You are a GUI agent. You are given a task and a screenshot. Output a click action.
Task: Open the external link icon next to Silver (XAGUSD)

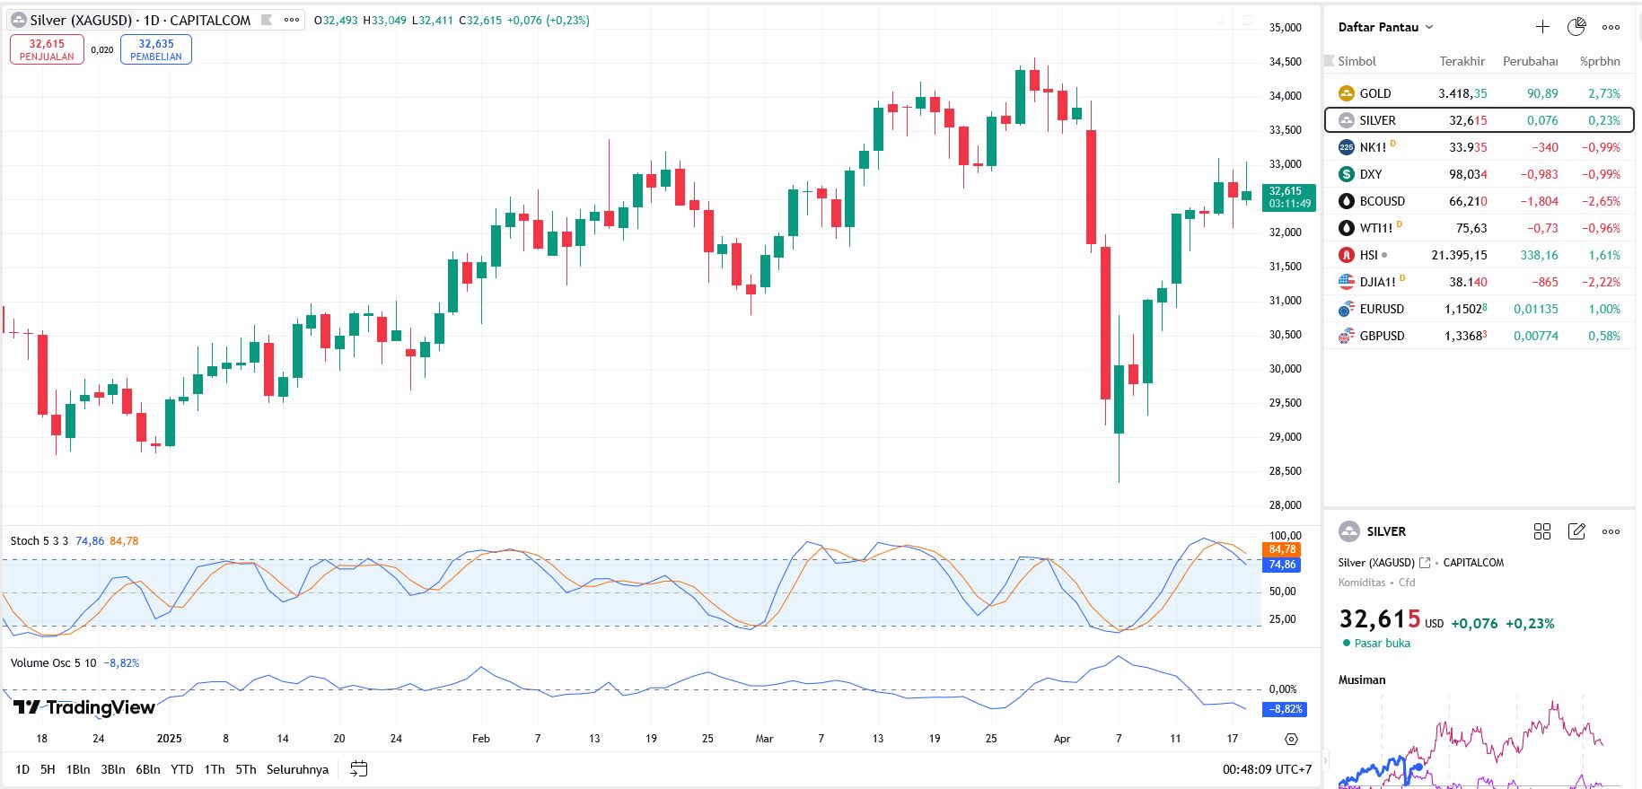[1425, 563]
